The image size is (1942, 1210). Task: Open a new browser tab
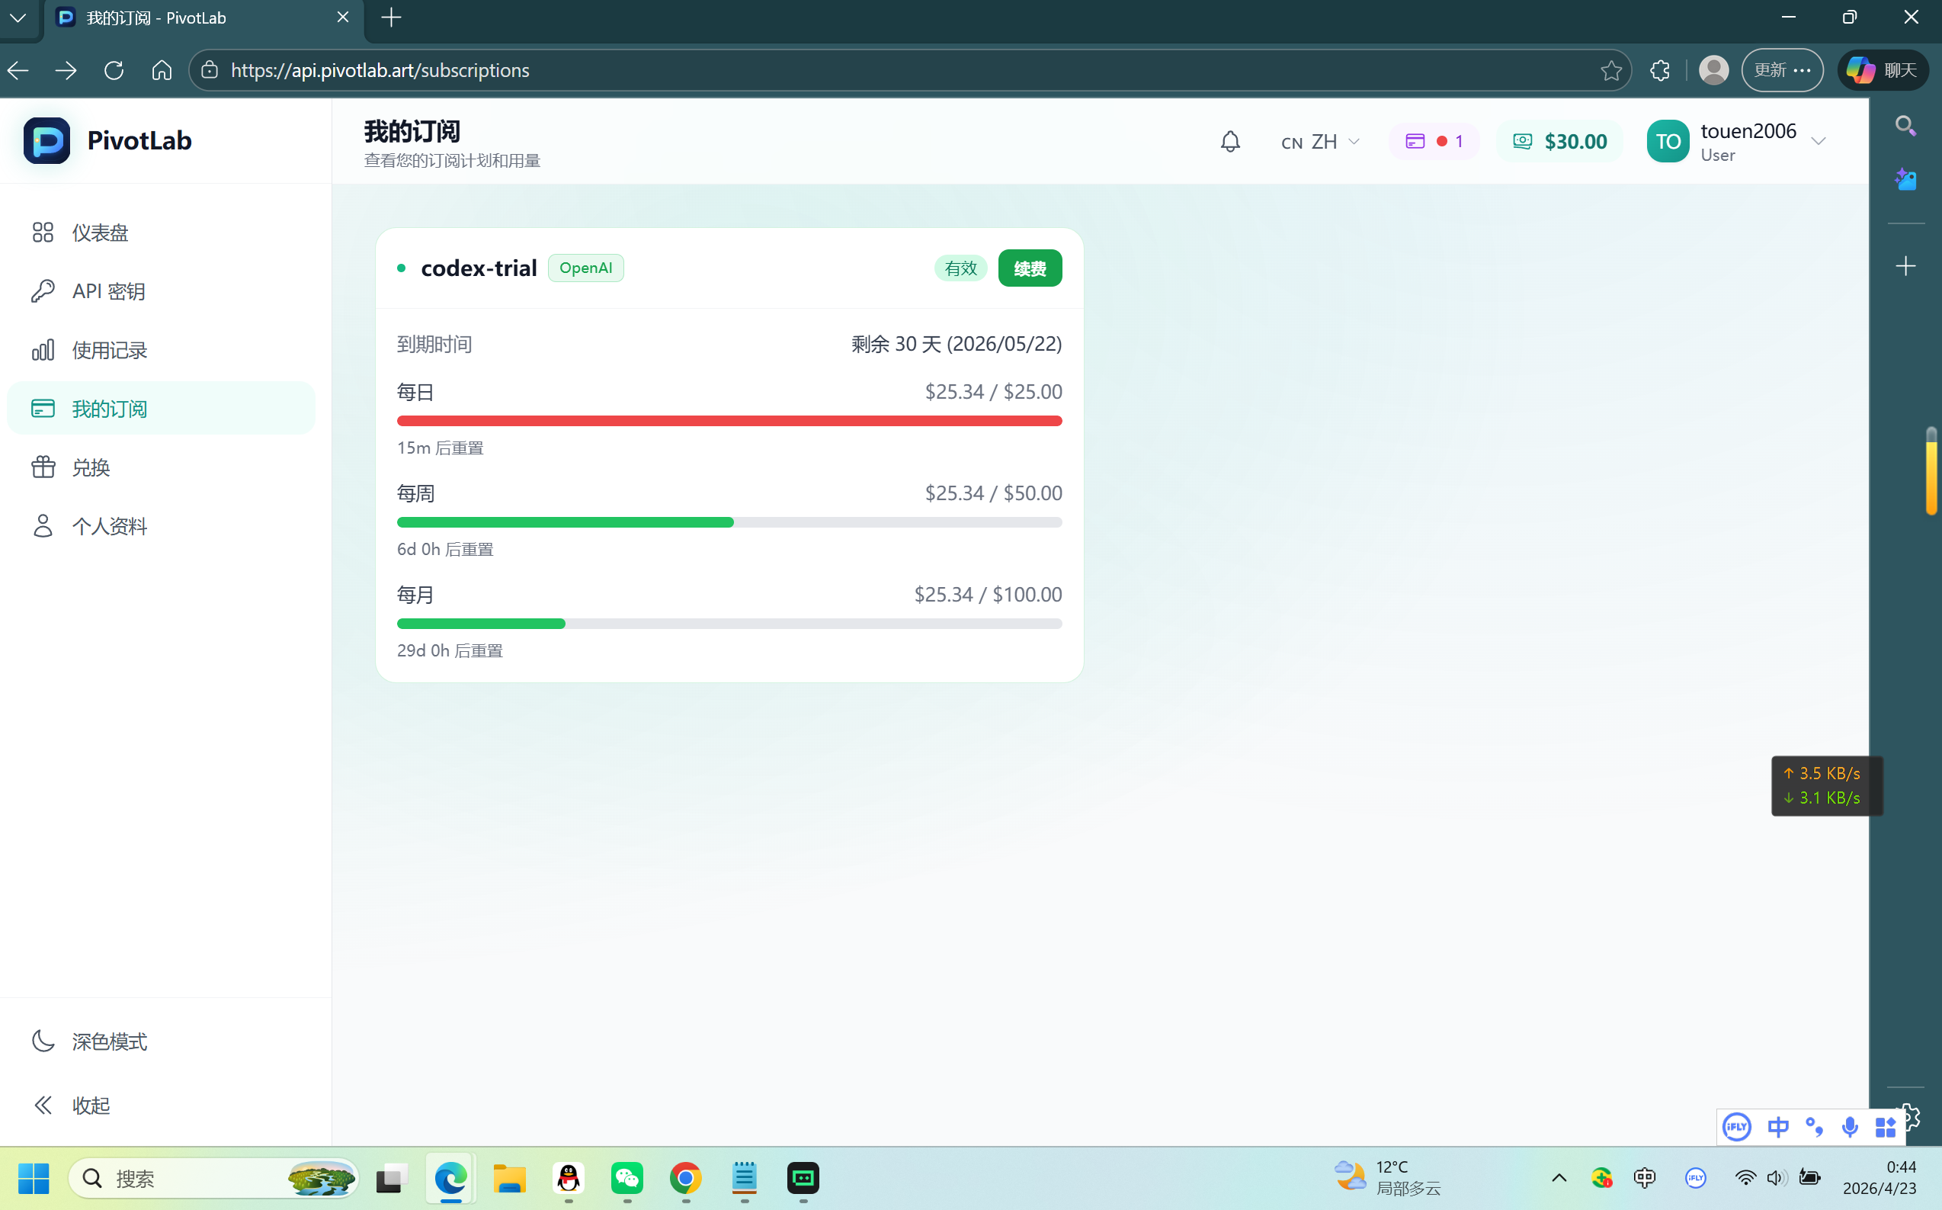tap(392, 18)
